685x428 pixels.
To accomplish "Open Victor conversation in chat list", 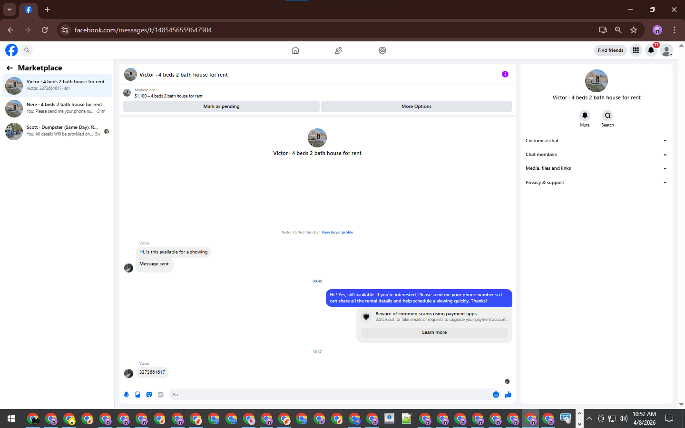I will 57,86.
